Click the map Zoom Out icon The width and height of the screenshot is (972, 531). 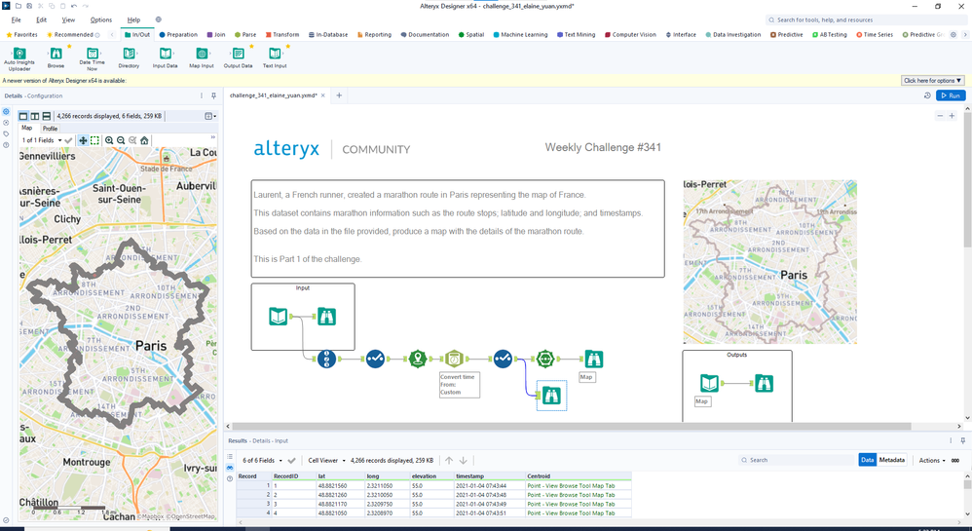[121, 140]
